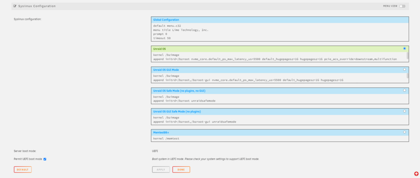Click the Unraid OS text area scrollbar
This screenshot has width=420, height=178.
tap(408, 57)
